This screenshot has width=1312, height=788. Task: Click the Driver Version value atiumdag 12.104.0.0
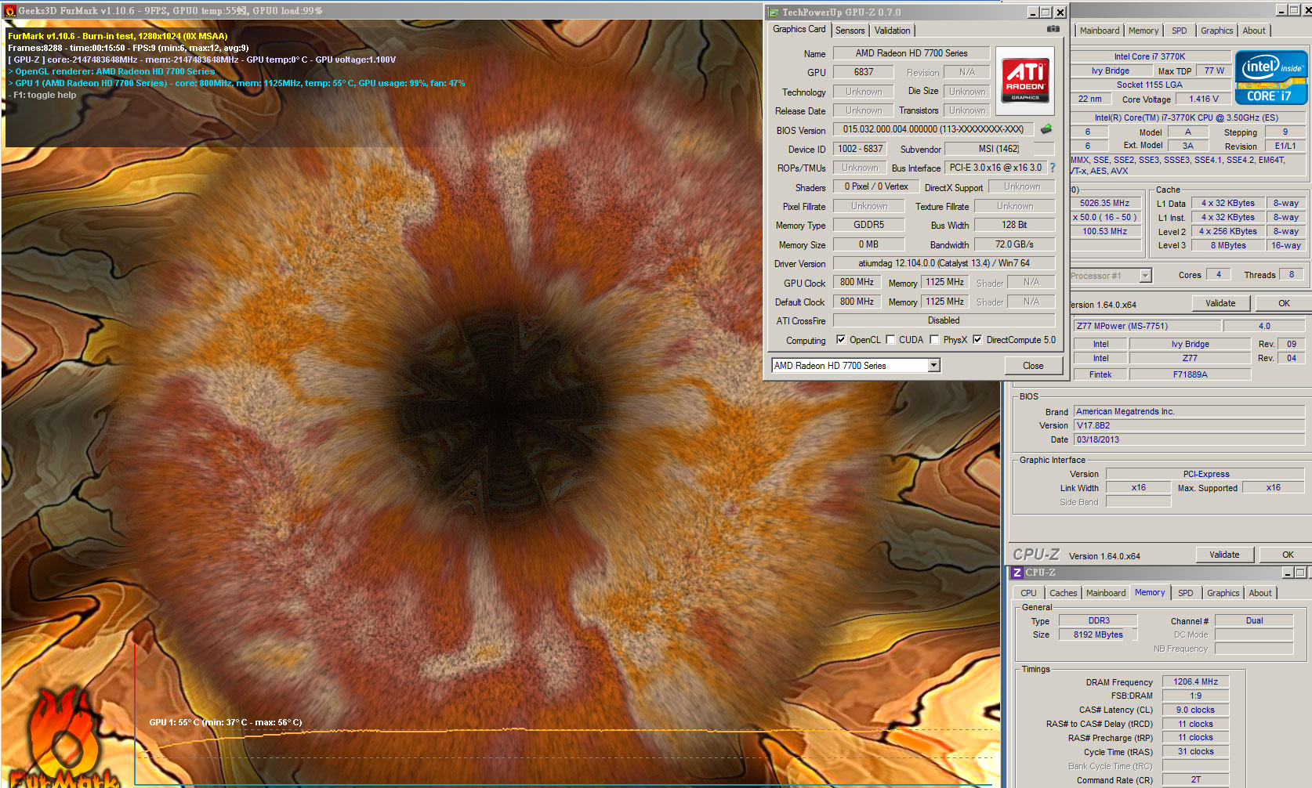pos(944,263)
